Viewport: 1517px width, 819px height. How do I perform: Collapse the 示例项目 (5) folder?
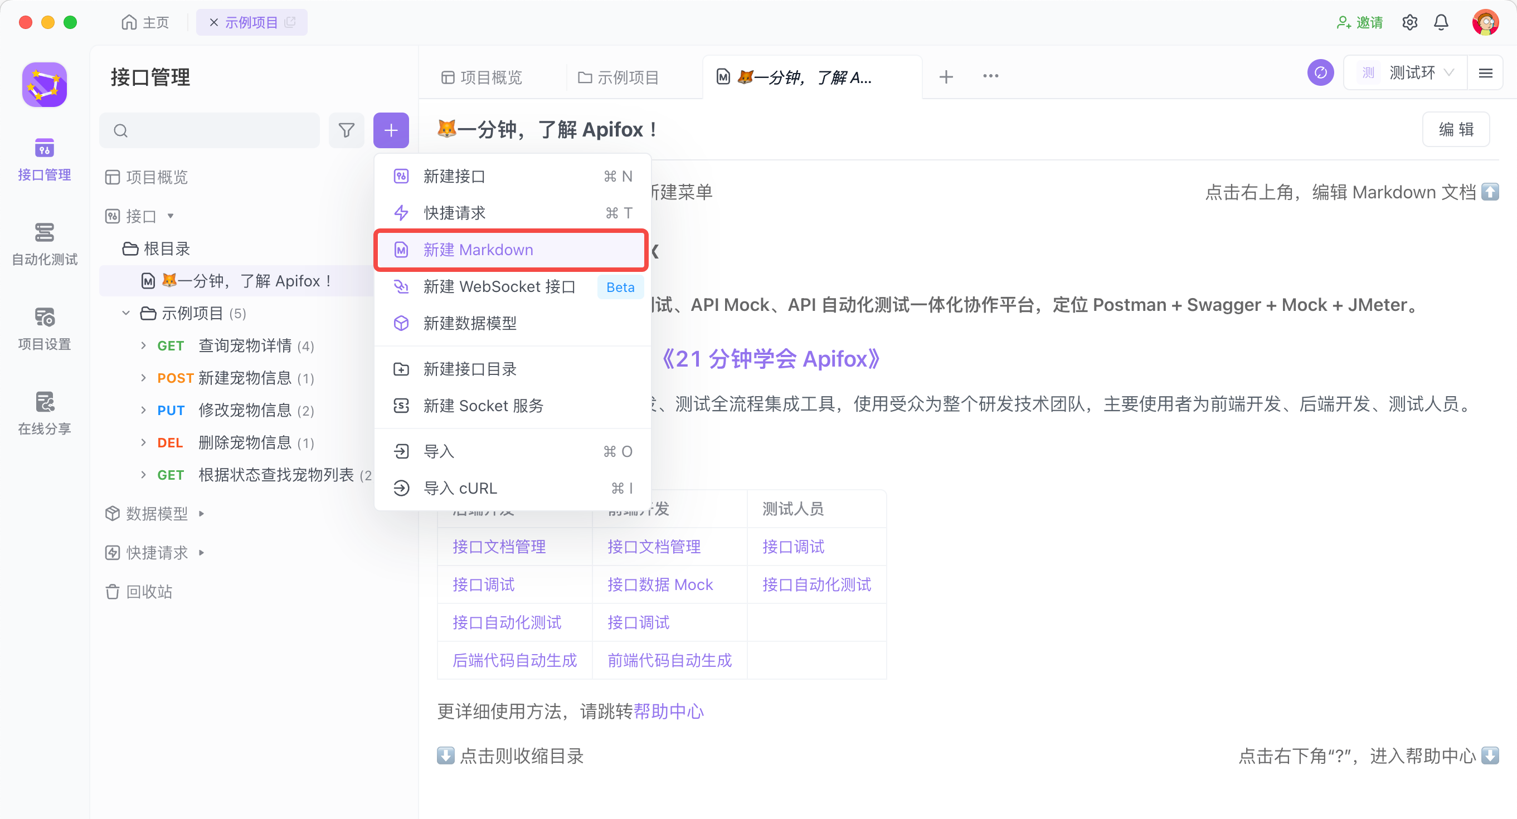coord(125,313)
